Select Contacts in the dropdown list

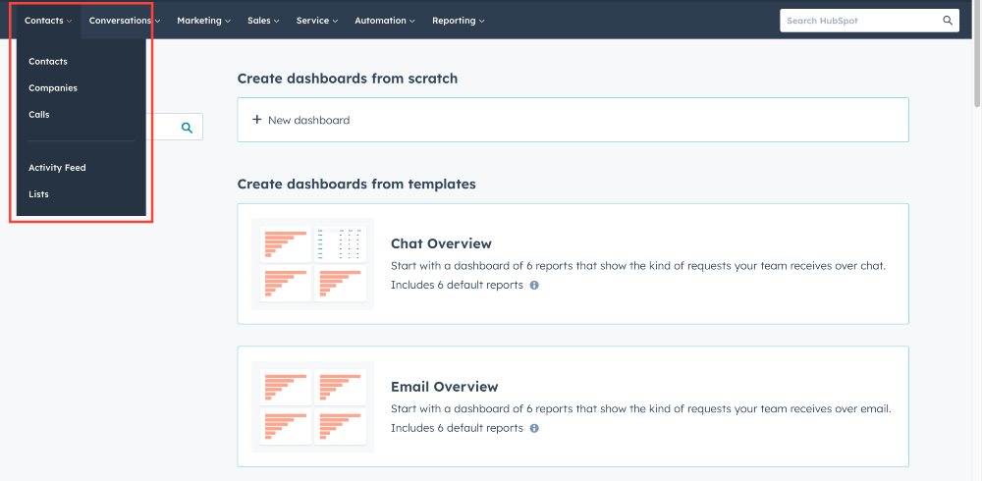point(48,62)
